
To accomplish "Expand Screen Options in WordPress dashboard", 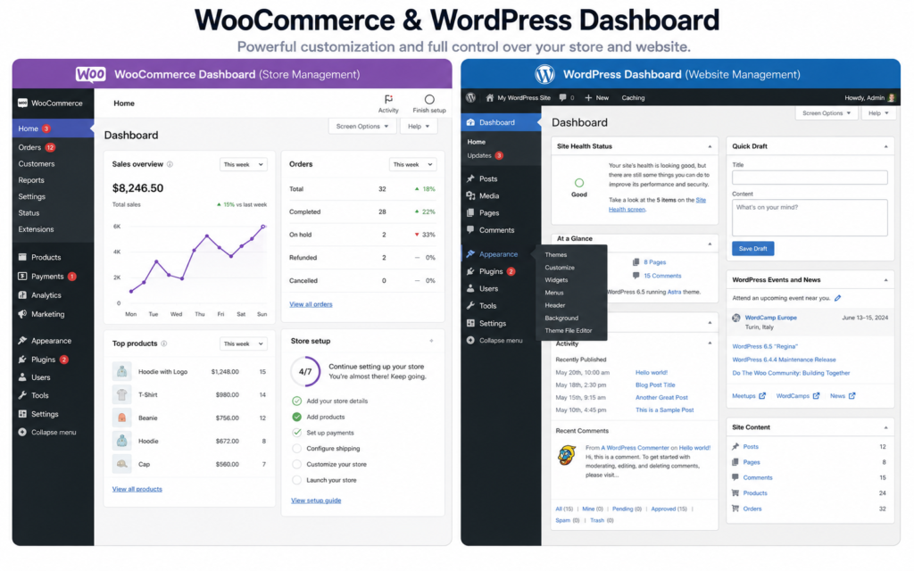I will (x=826, y=113).
